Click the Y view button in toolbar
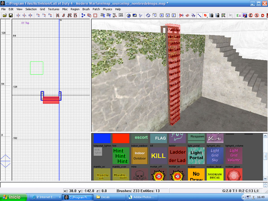Image resolution: width=268 pixels, height=201 pixels. (168, 15)
